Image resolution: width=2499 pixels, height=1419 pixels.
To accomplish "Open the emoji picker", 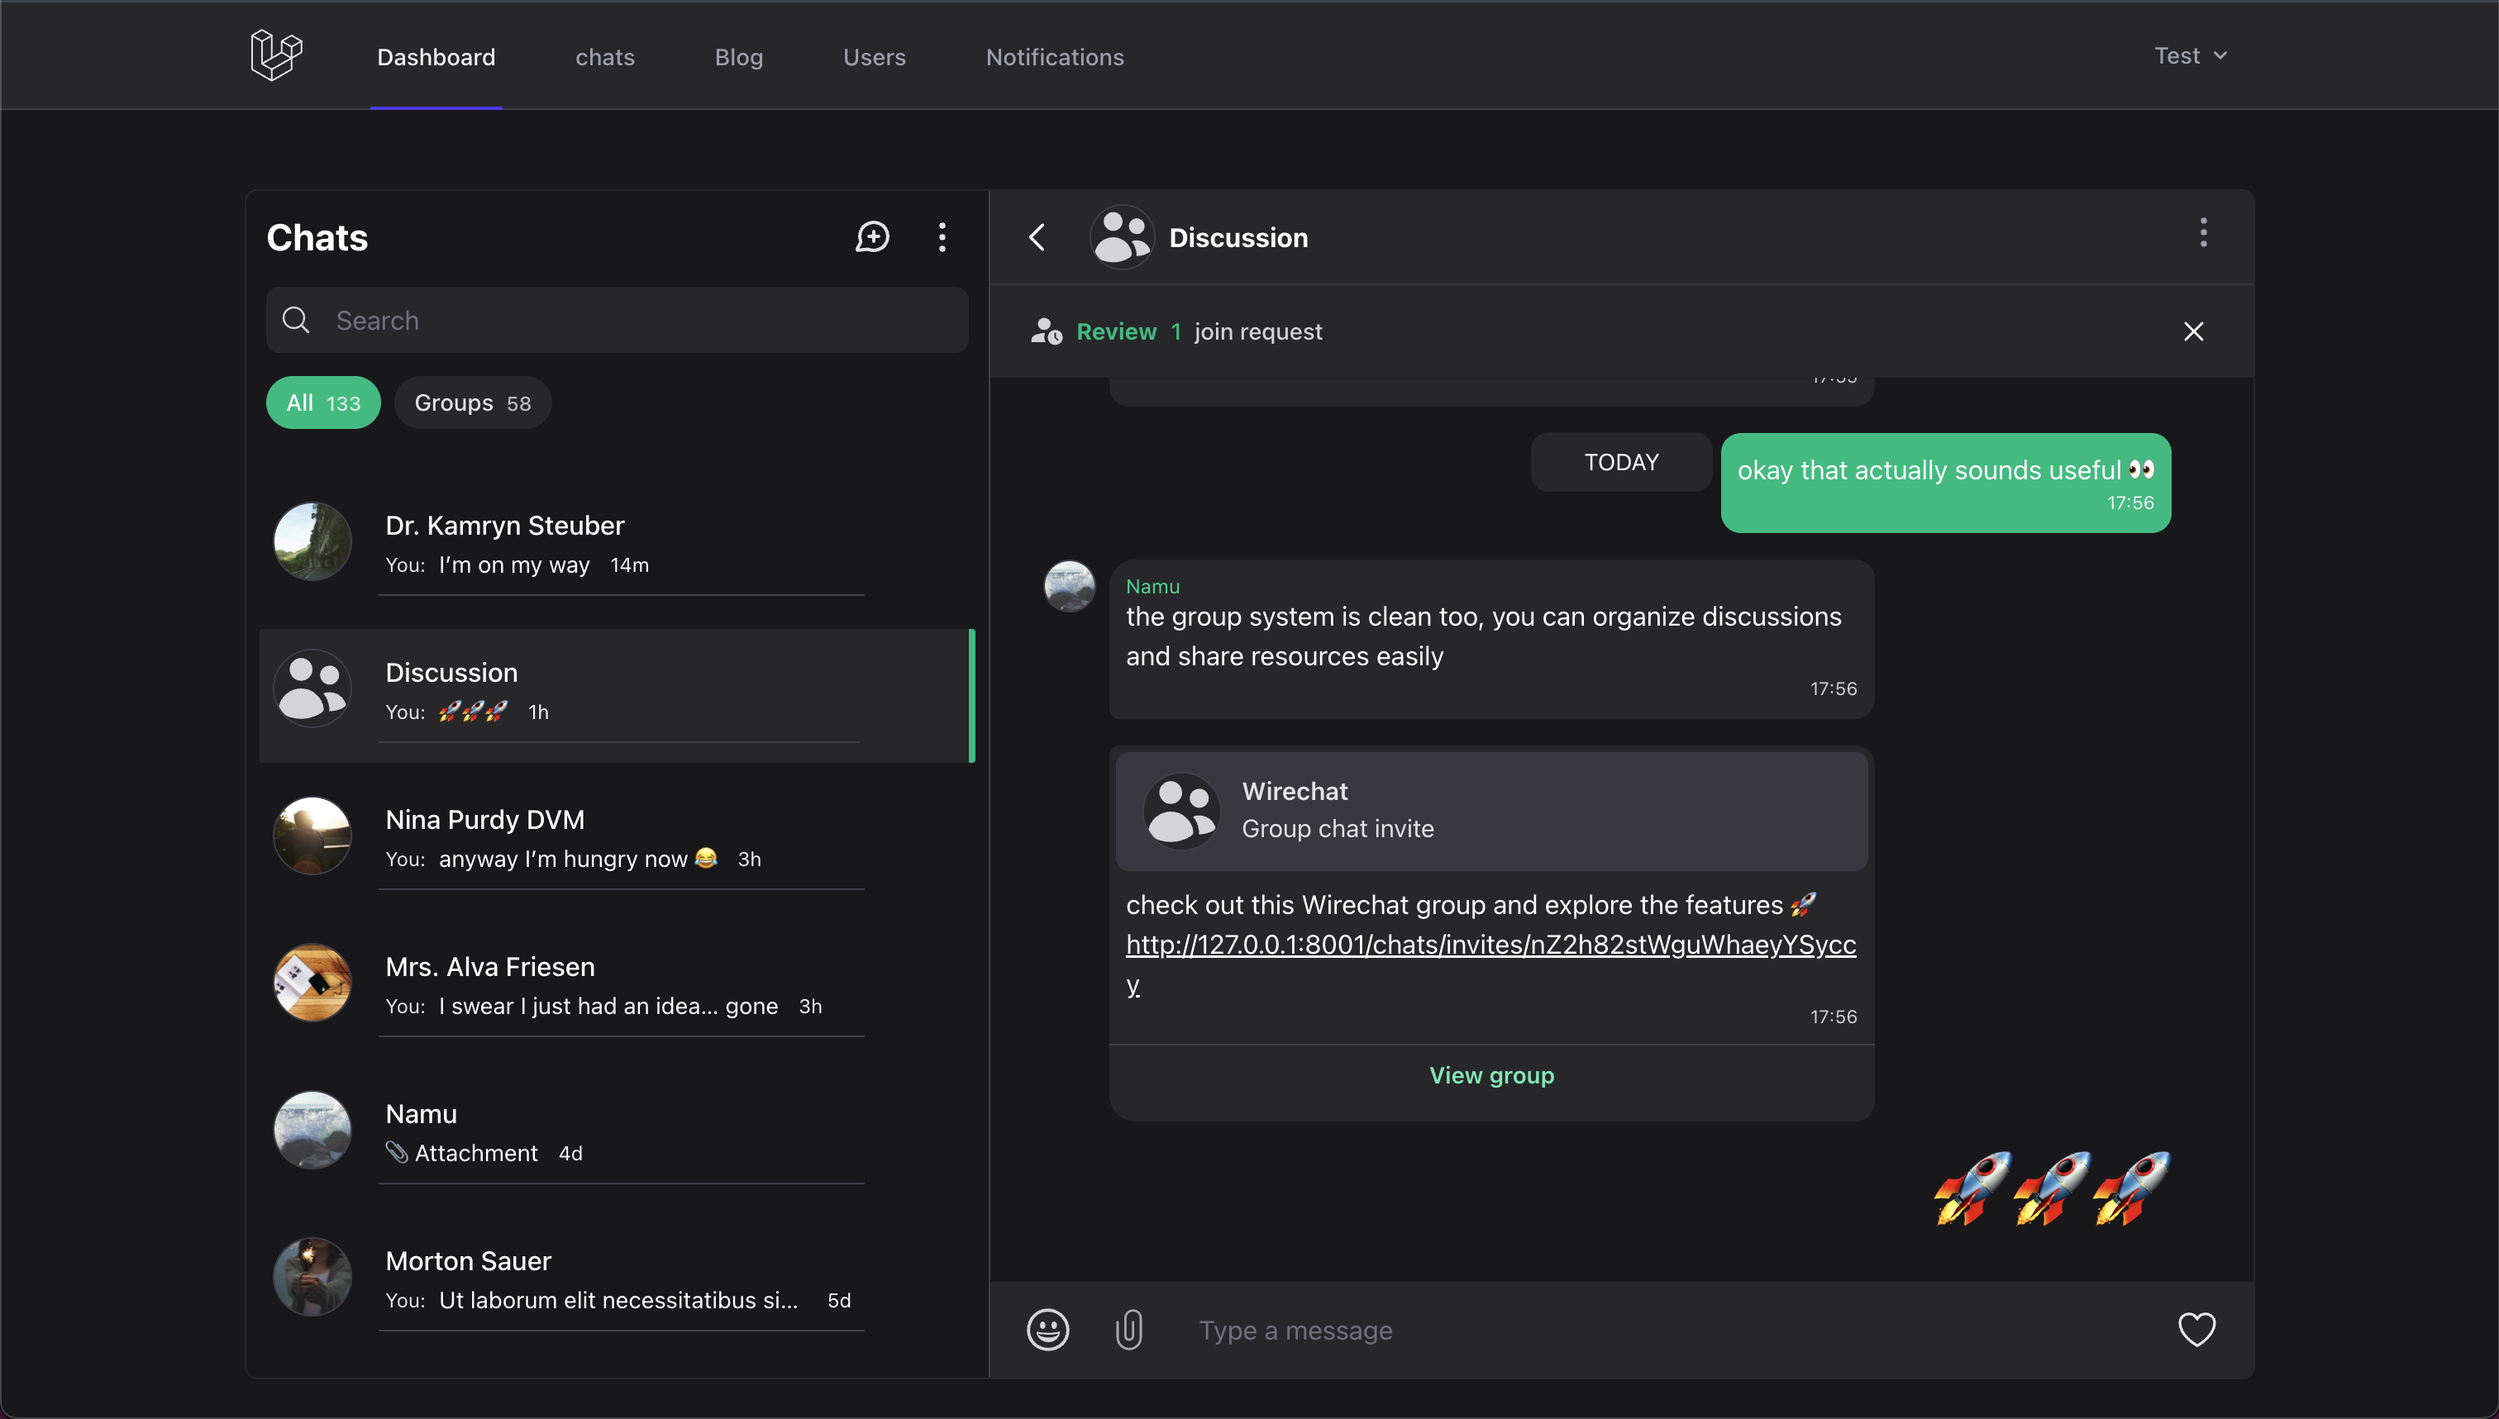I will pyautogui.click(x=1047, y=1330).
